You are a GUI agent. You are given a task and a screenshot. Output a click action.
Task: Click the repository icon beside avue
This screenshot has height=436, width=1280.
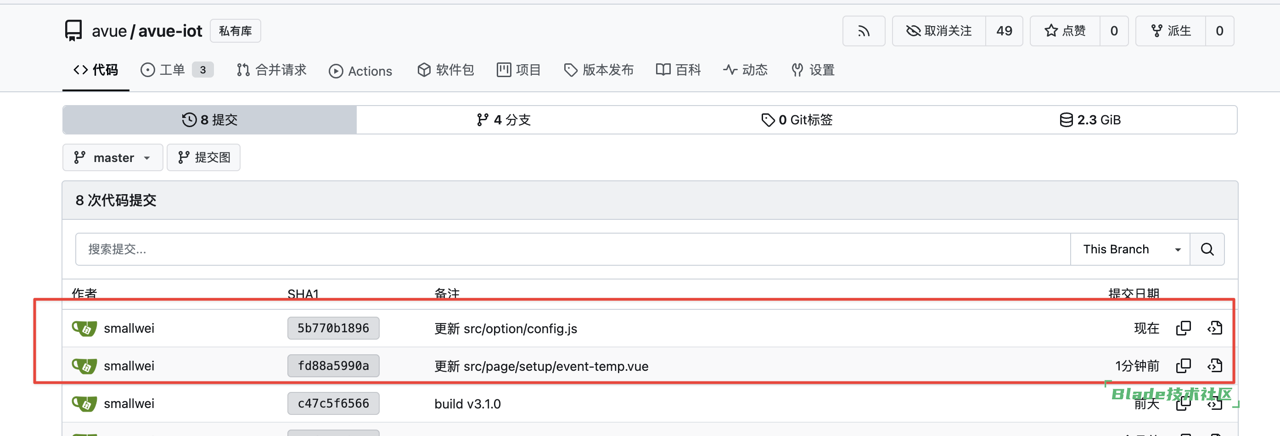tap(73, 31)
